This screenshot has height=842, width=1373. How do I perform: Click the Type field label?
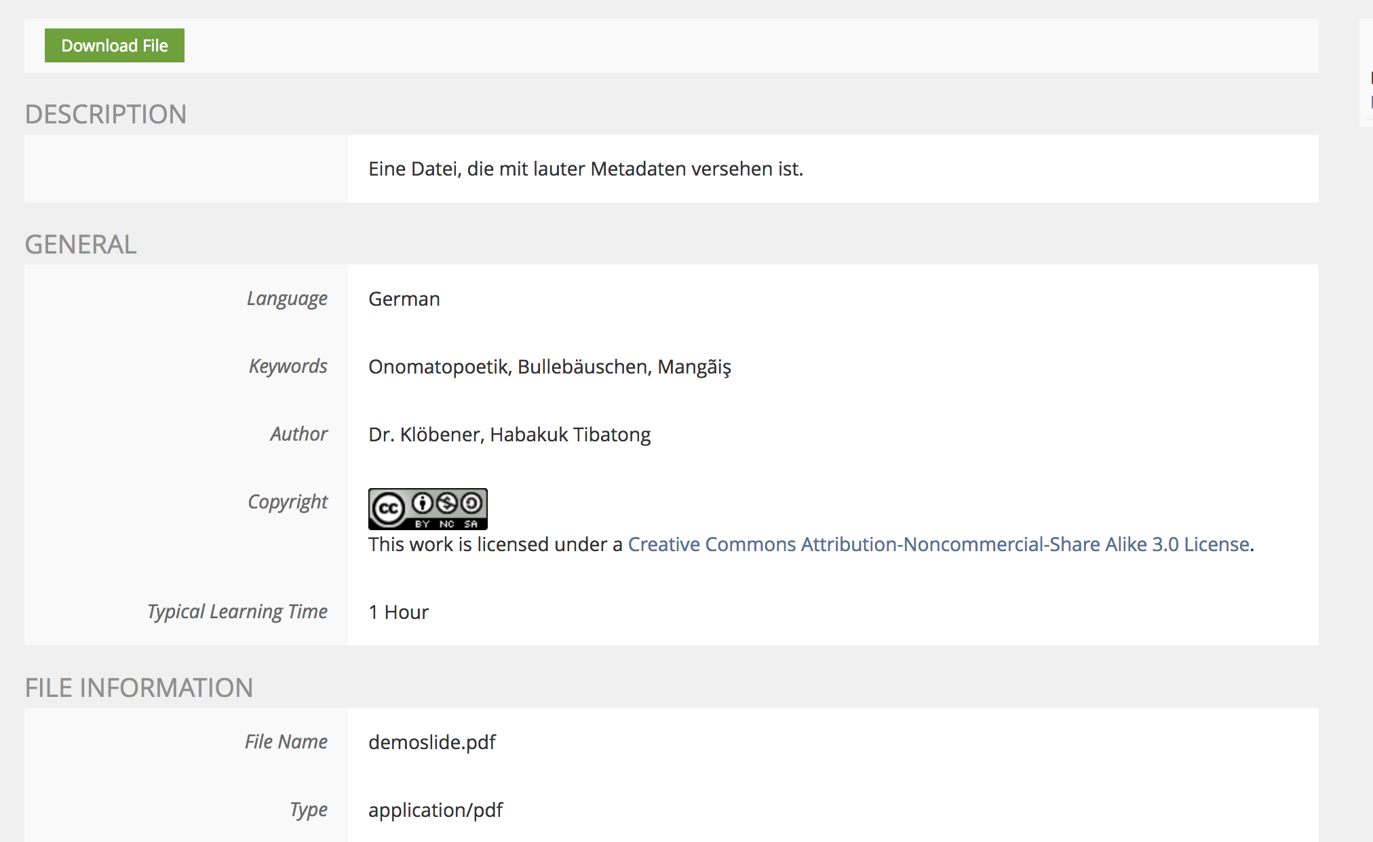click(x=308, y=810)
